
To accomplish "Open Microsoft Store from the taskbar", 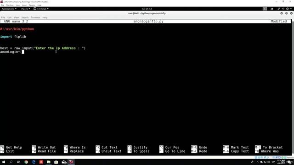I will pyautogui.click(x=56, y=162).
